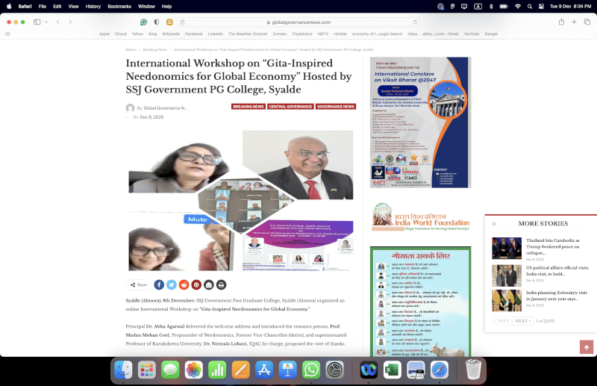Open Thailand Cambodia story thumbnail
This screenshot has height=386, width=597.
tap(507, 248)
